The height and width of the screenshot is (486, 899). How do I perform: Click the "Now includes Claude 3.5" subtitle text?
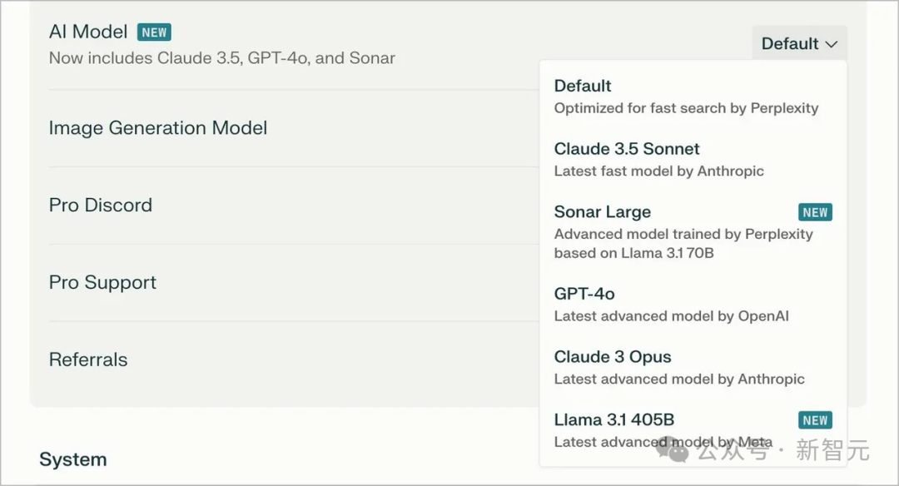tap(221, 58)
